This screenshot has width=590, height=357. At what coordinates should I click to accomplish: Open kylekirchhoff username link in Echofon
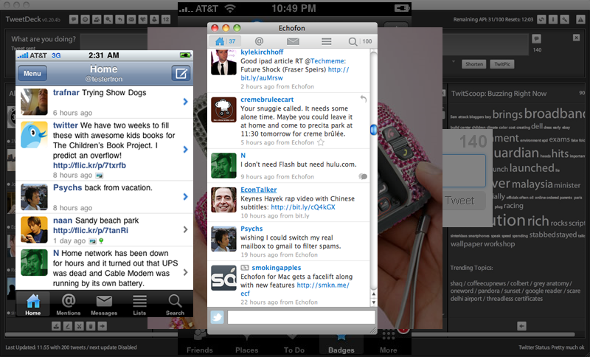pyautogui.click(x=262, y=52)
